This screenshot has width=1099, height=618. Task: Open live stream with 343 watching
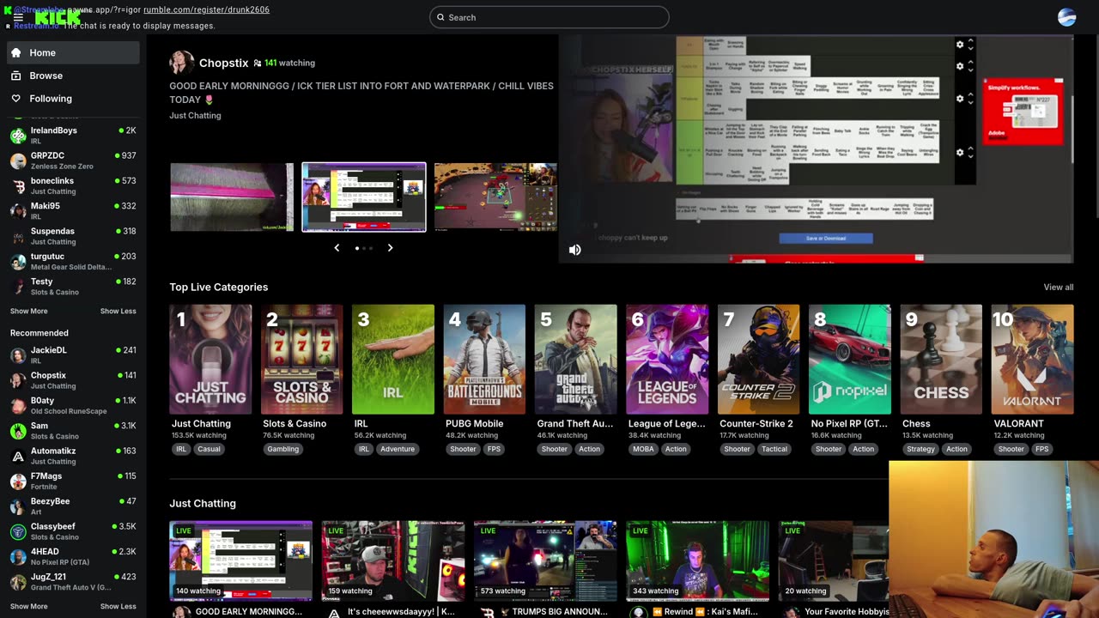pos(697,560)
